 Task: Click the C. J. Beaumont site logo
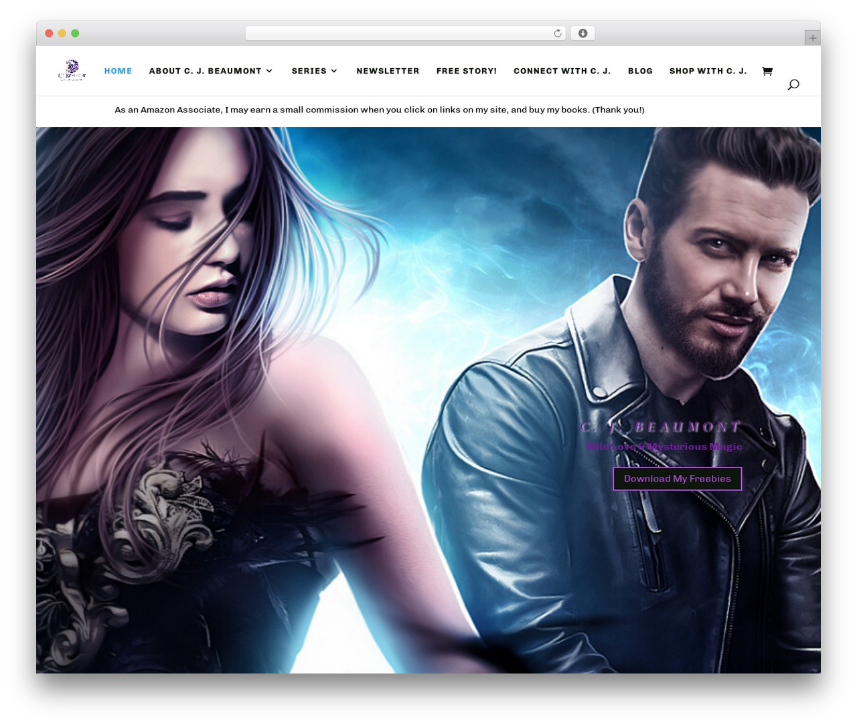[x=72, y=70]
